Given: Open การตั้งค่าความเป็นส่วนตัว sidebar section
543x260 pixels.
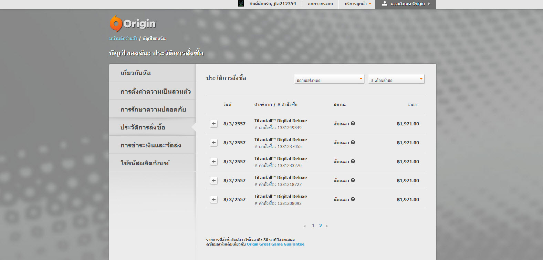Looking at the screenshot, I should tap(153, 91).
